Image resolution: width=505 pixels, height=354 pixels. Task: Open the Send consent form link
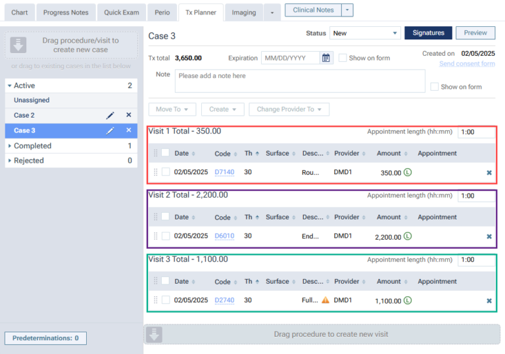point(467,64)
